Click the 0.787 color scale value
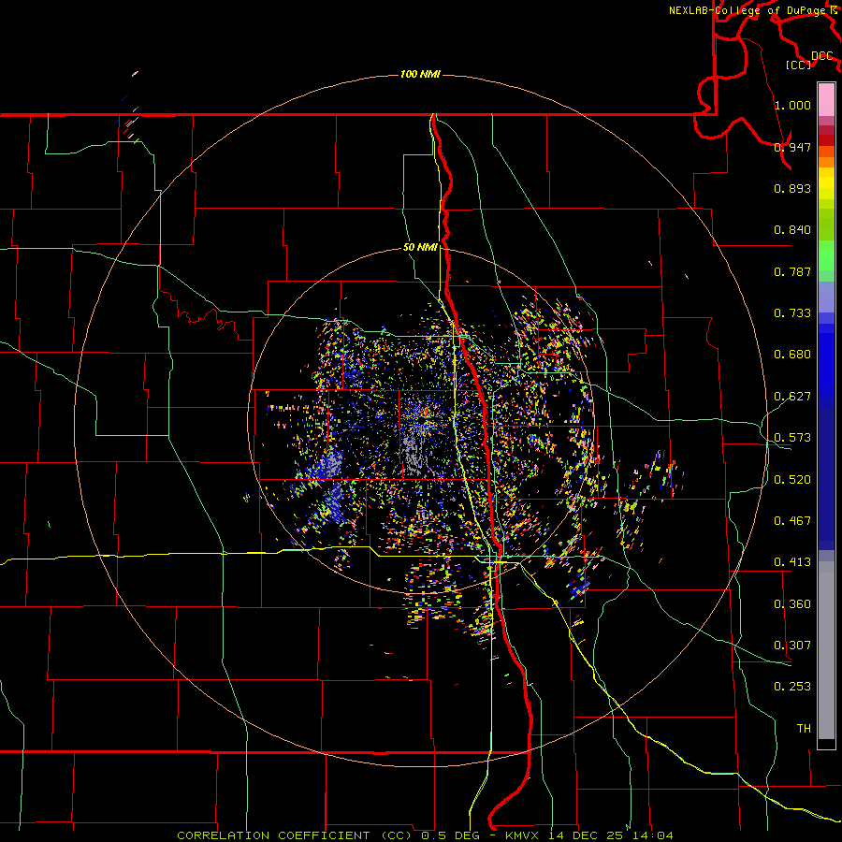 (792, 271)
